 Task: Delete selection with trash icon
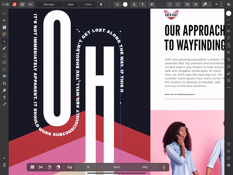tap(4, 165)
